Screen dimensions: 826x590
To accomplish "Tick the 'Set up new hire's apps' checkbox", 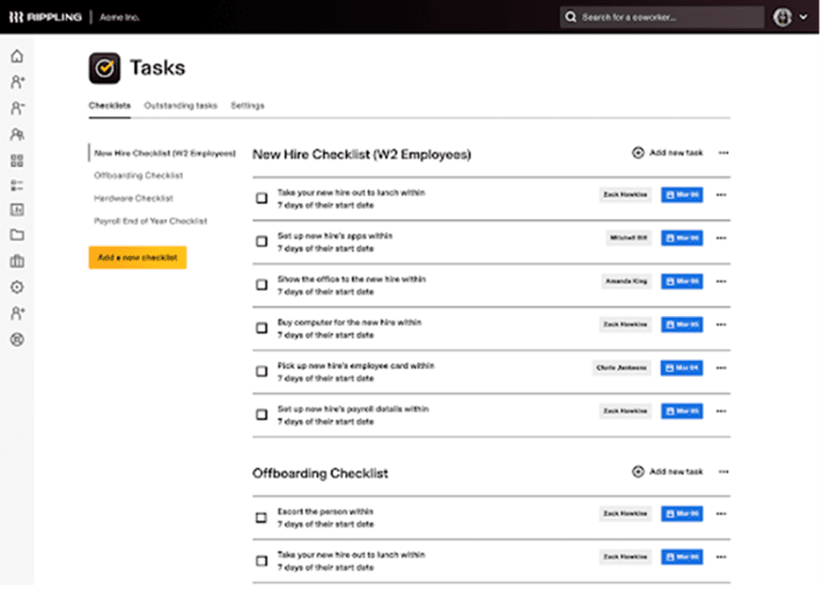I will [x=262, y=242].
